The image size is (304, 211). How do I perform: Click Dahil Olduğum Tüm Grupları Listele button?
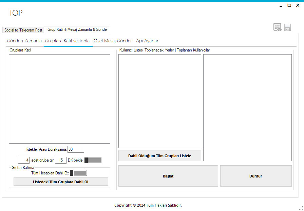160,156
